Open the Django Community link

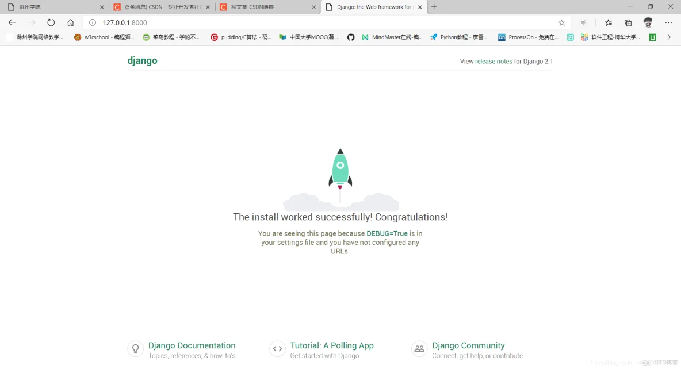(468, 345)
